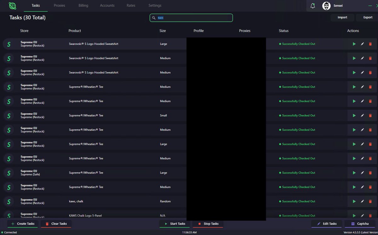Click Supreme logo icon of Supreme (Safe) row
The width and height of the screenshot is (378, 235).
coord(9,173)
